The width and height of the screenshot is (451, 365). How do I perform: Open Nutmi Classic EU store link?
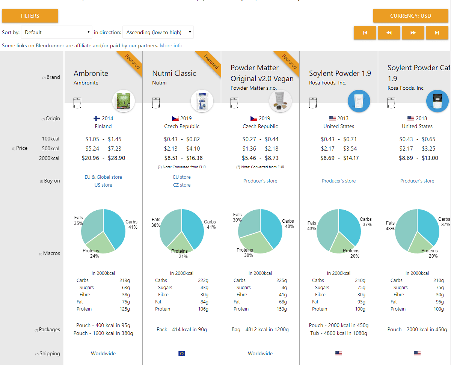pos(182,177)
